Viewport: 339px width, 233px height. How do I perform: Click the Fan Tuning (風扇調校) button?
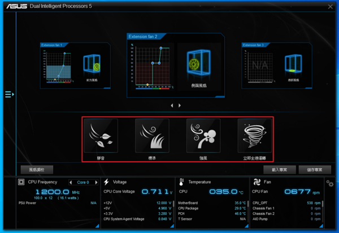click(37, 169)
